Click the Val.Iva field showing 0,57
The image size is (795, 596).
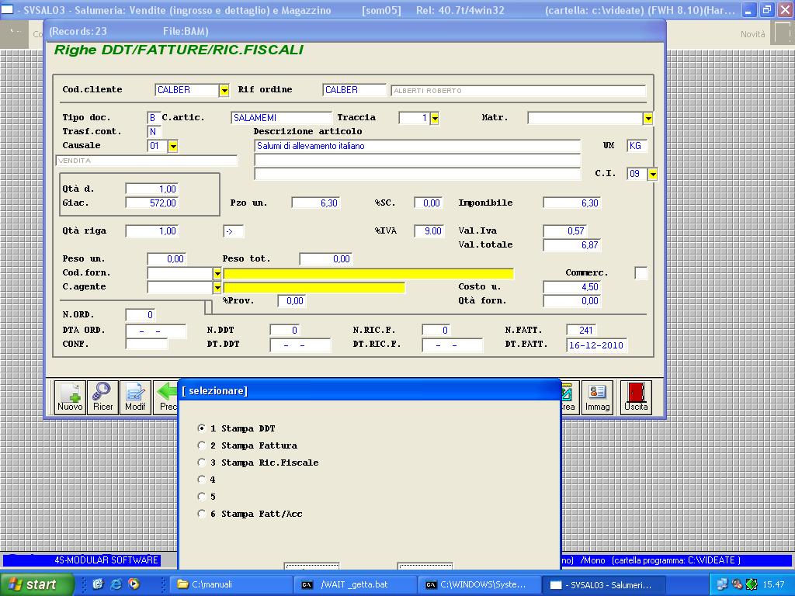point(565,231)
